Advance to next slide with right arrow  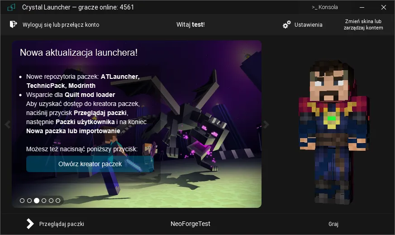point(267,125)
